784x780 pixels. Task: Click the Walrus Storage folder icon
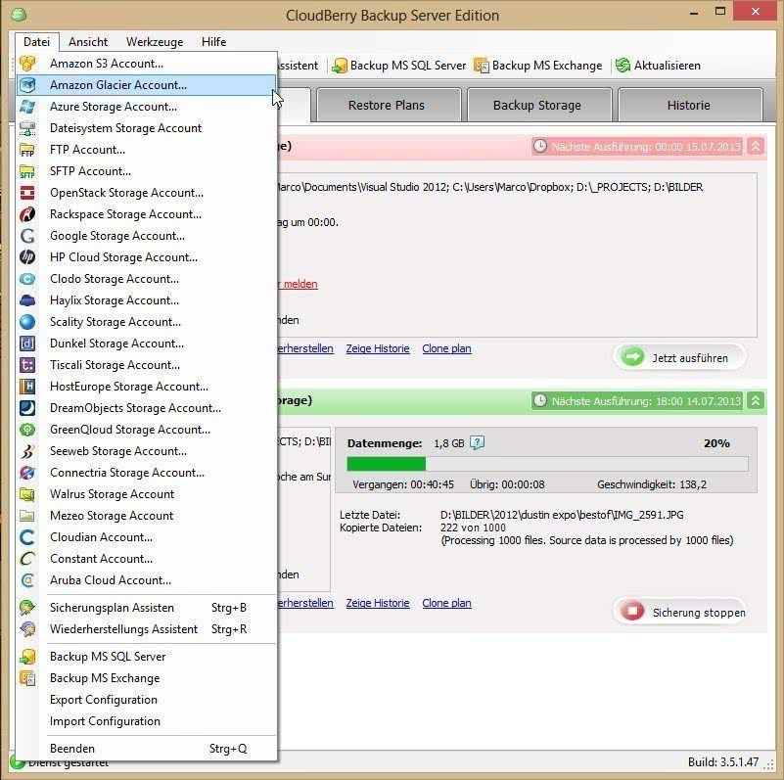point(27,494)
